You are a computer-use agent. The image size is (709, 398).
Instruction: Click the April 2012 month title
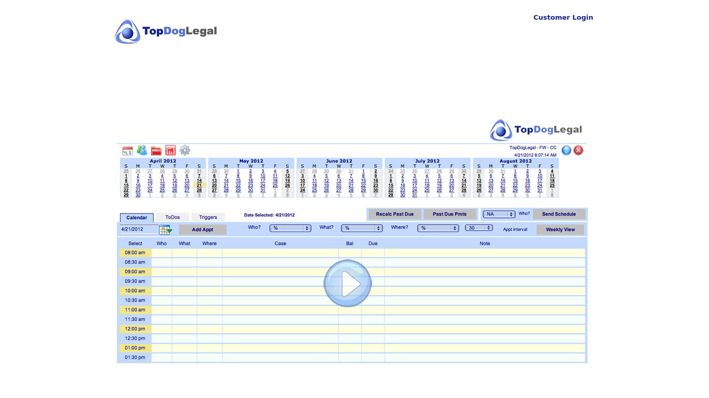tap(163, 161)
